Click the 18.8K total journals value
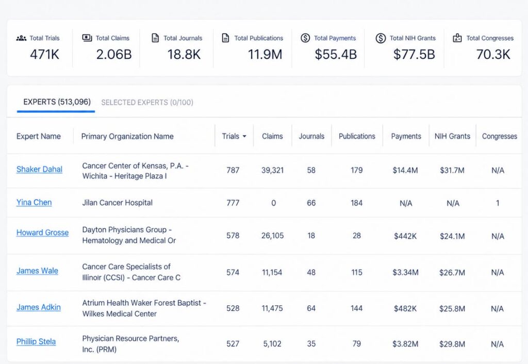 [184, 54]
